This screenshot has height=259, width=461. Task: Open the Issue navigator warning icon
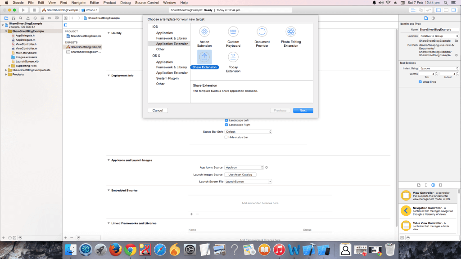click(28, 18)
